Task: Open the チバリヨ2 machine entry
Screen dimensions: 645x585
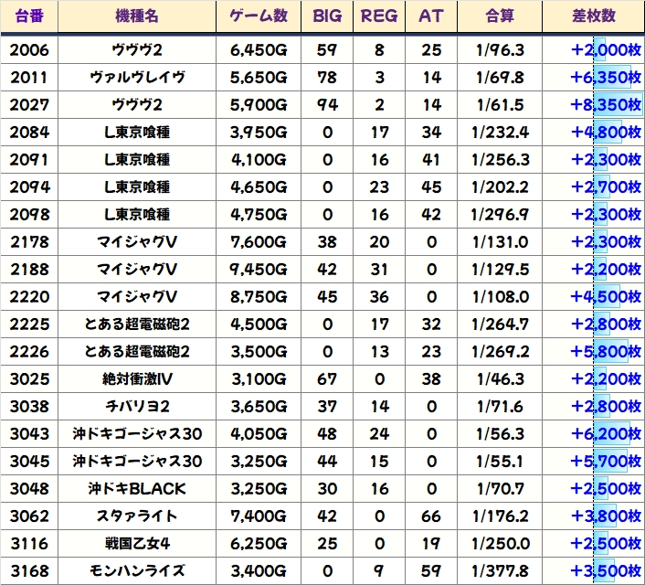Action: coord(136,406)
